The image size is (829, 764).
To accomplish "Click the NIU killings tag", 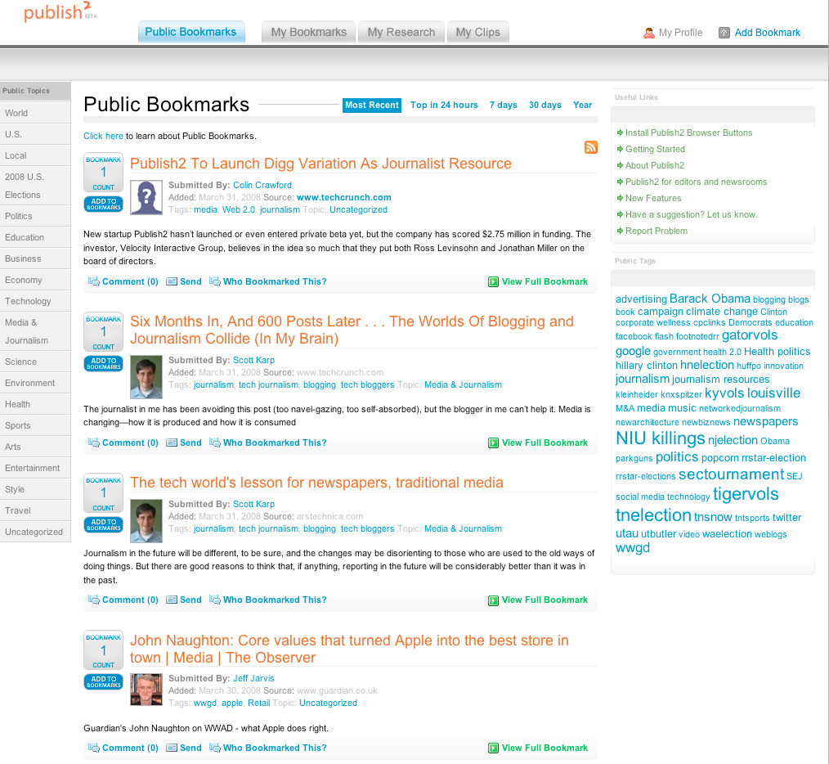I will tap(661, 438).
